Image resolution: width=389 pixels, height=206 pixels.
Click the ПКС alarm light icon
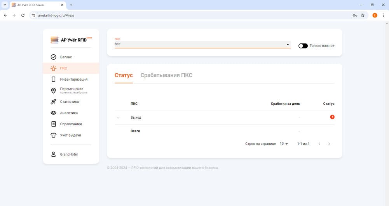pos(54,68)
